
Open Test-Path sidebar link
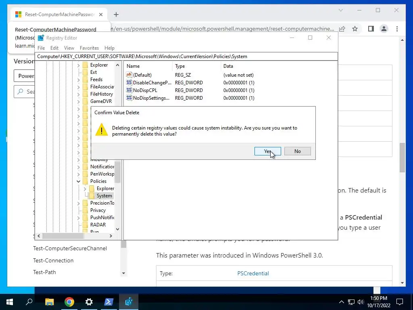tap(44, 272)
